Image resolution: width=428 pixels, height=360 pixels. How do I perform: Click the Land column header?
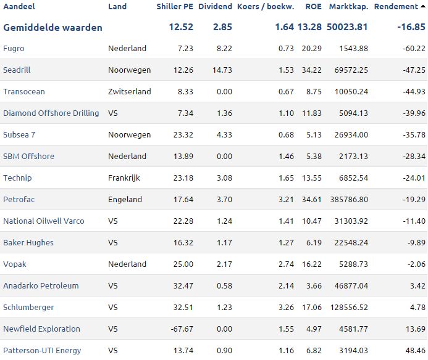[117, 7]
